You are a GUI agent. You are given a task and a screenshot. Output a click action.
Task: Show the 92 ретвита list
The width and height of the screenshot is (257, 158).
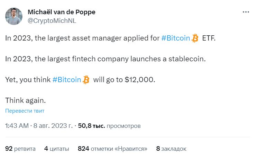(20, 149)
